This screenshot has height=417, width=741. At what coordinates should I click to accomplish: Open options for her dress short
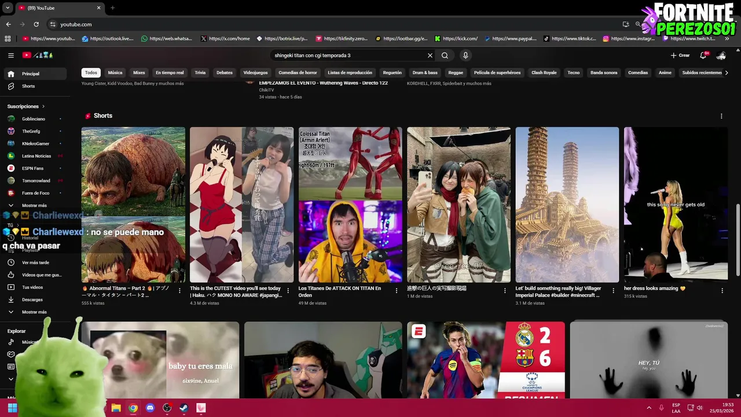coord(722,291)
